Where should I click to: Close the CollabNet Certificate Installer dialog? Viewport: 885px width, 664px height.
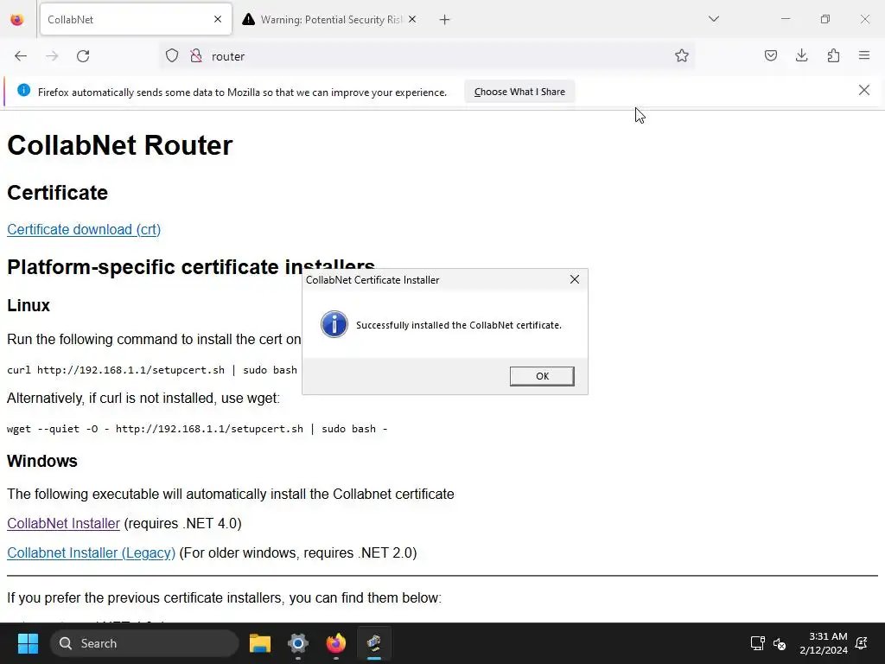pyautogui.click(x=575, y=279)
